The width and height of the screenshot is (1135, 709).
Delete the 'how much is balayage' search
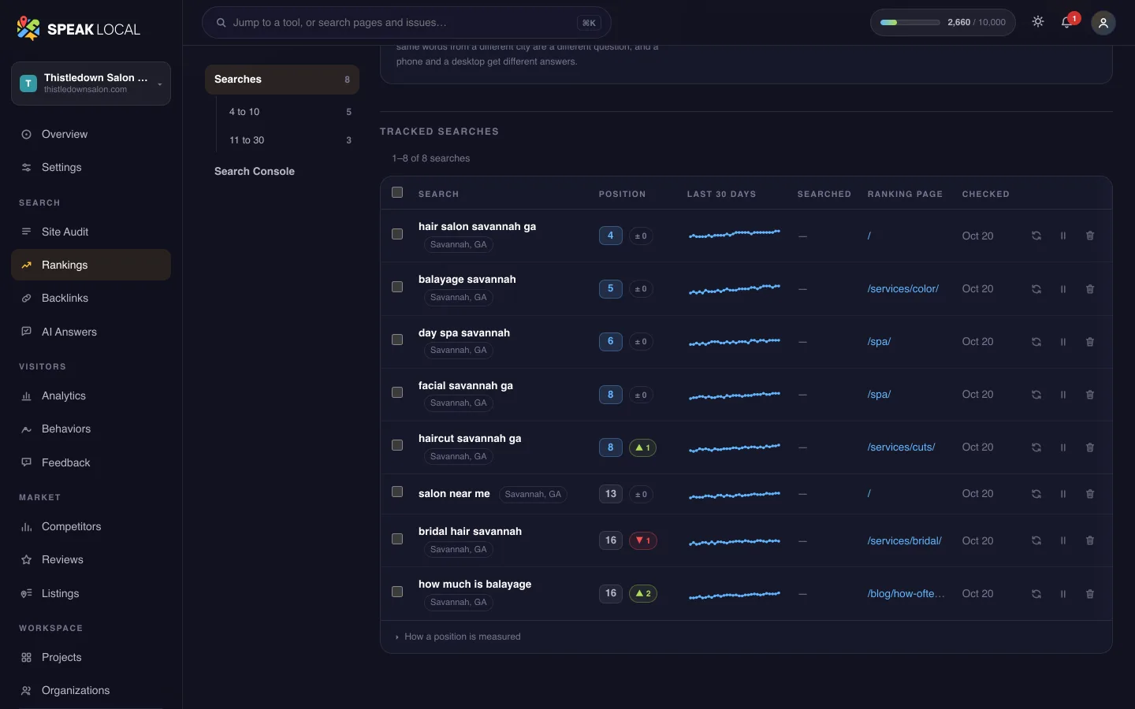1090,594
